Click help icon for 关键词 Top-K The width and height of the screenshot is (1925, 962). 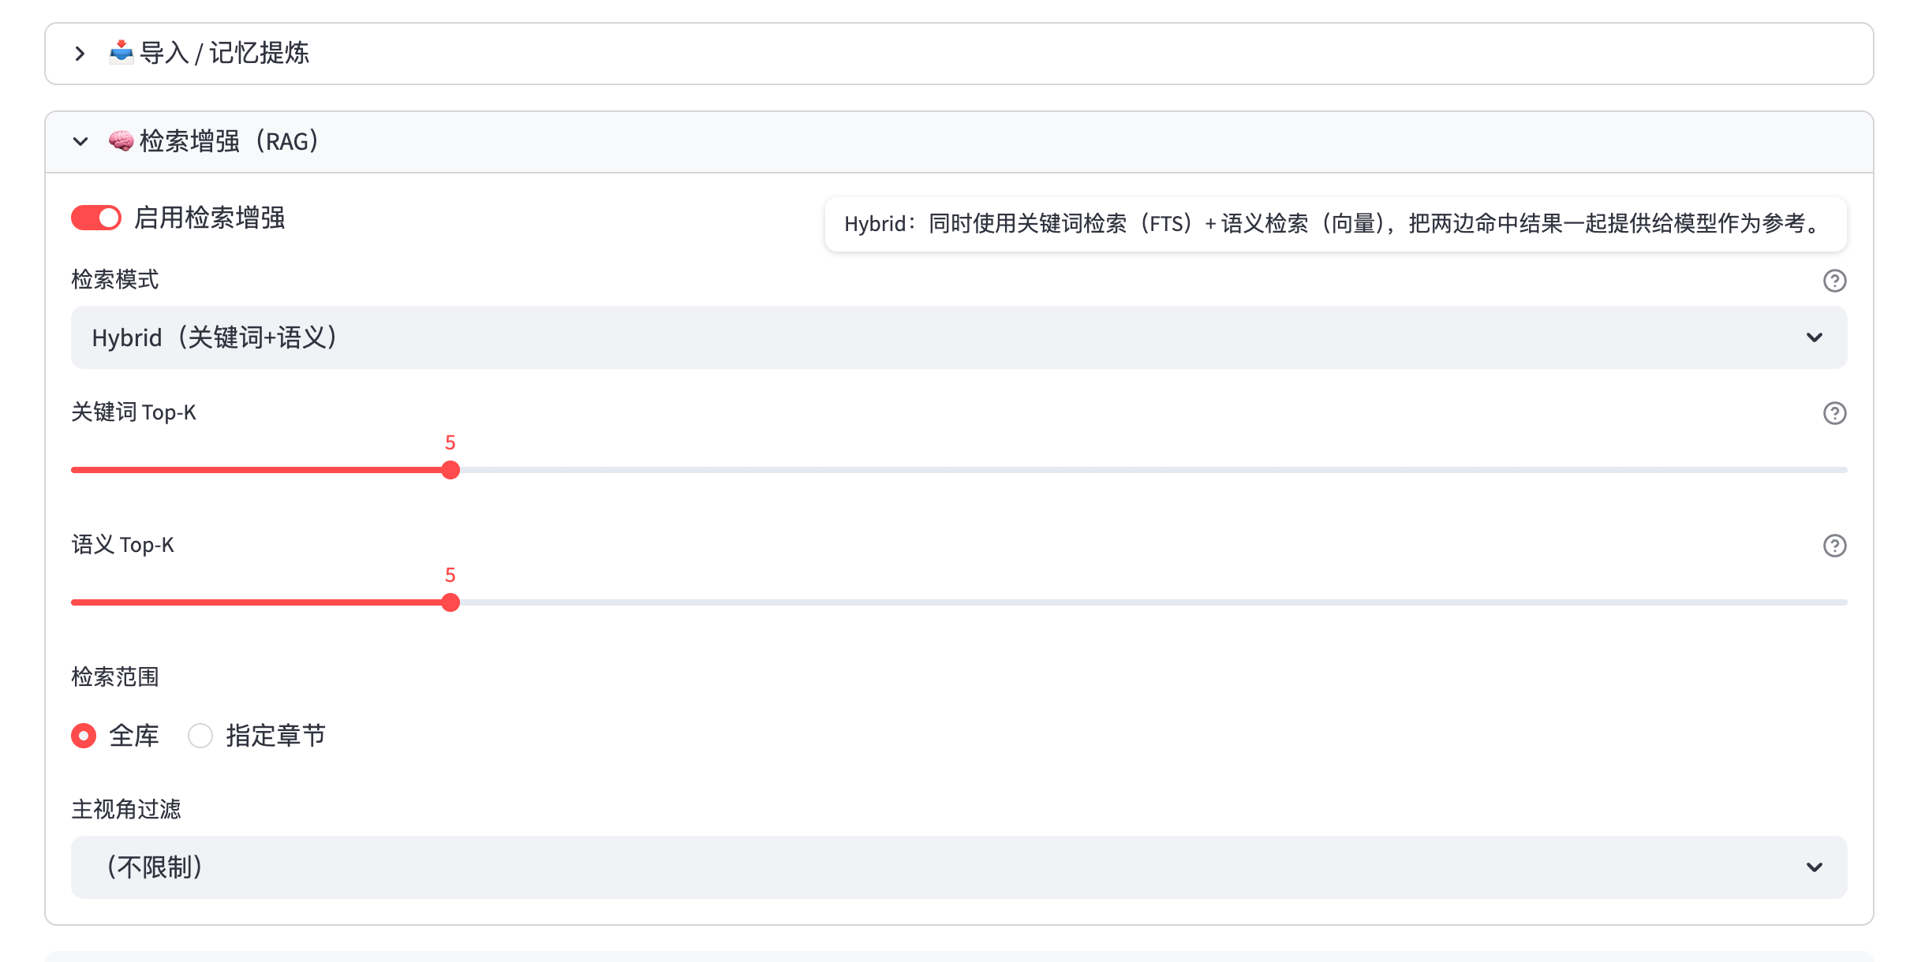tap(1834, 413)
